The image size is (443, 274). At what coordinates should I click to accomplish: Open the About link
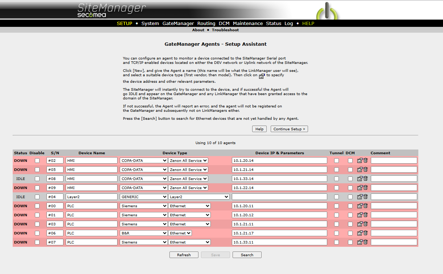click(198, 30)
